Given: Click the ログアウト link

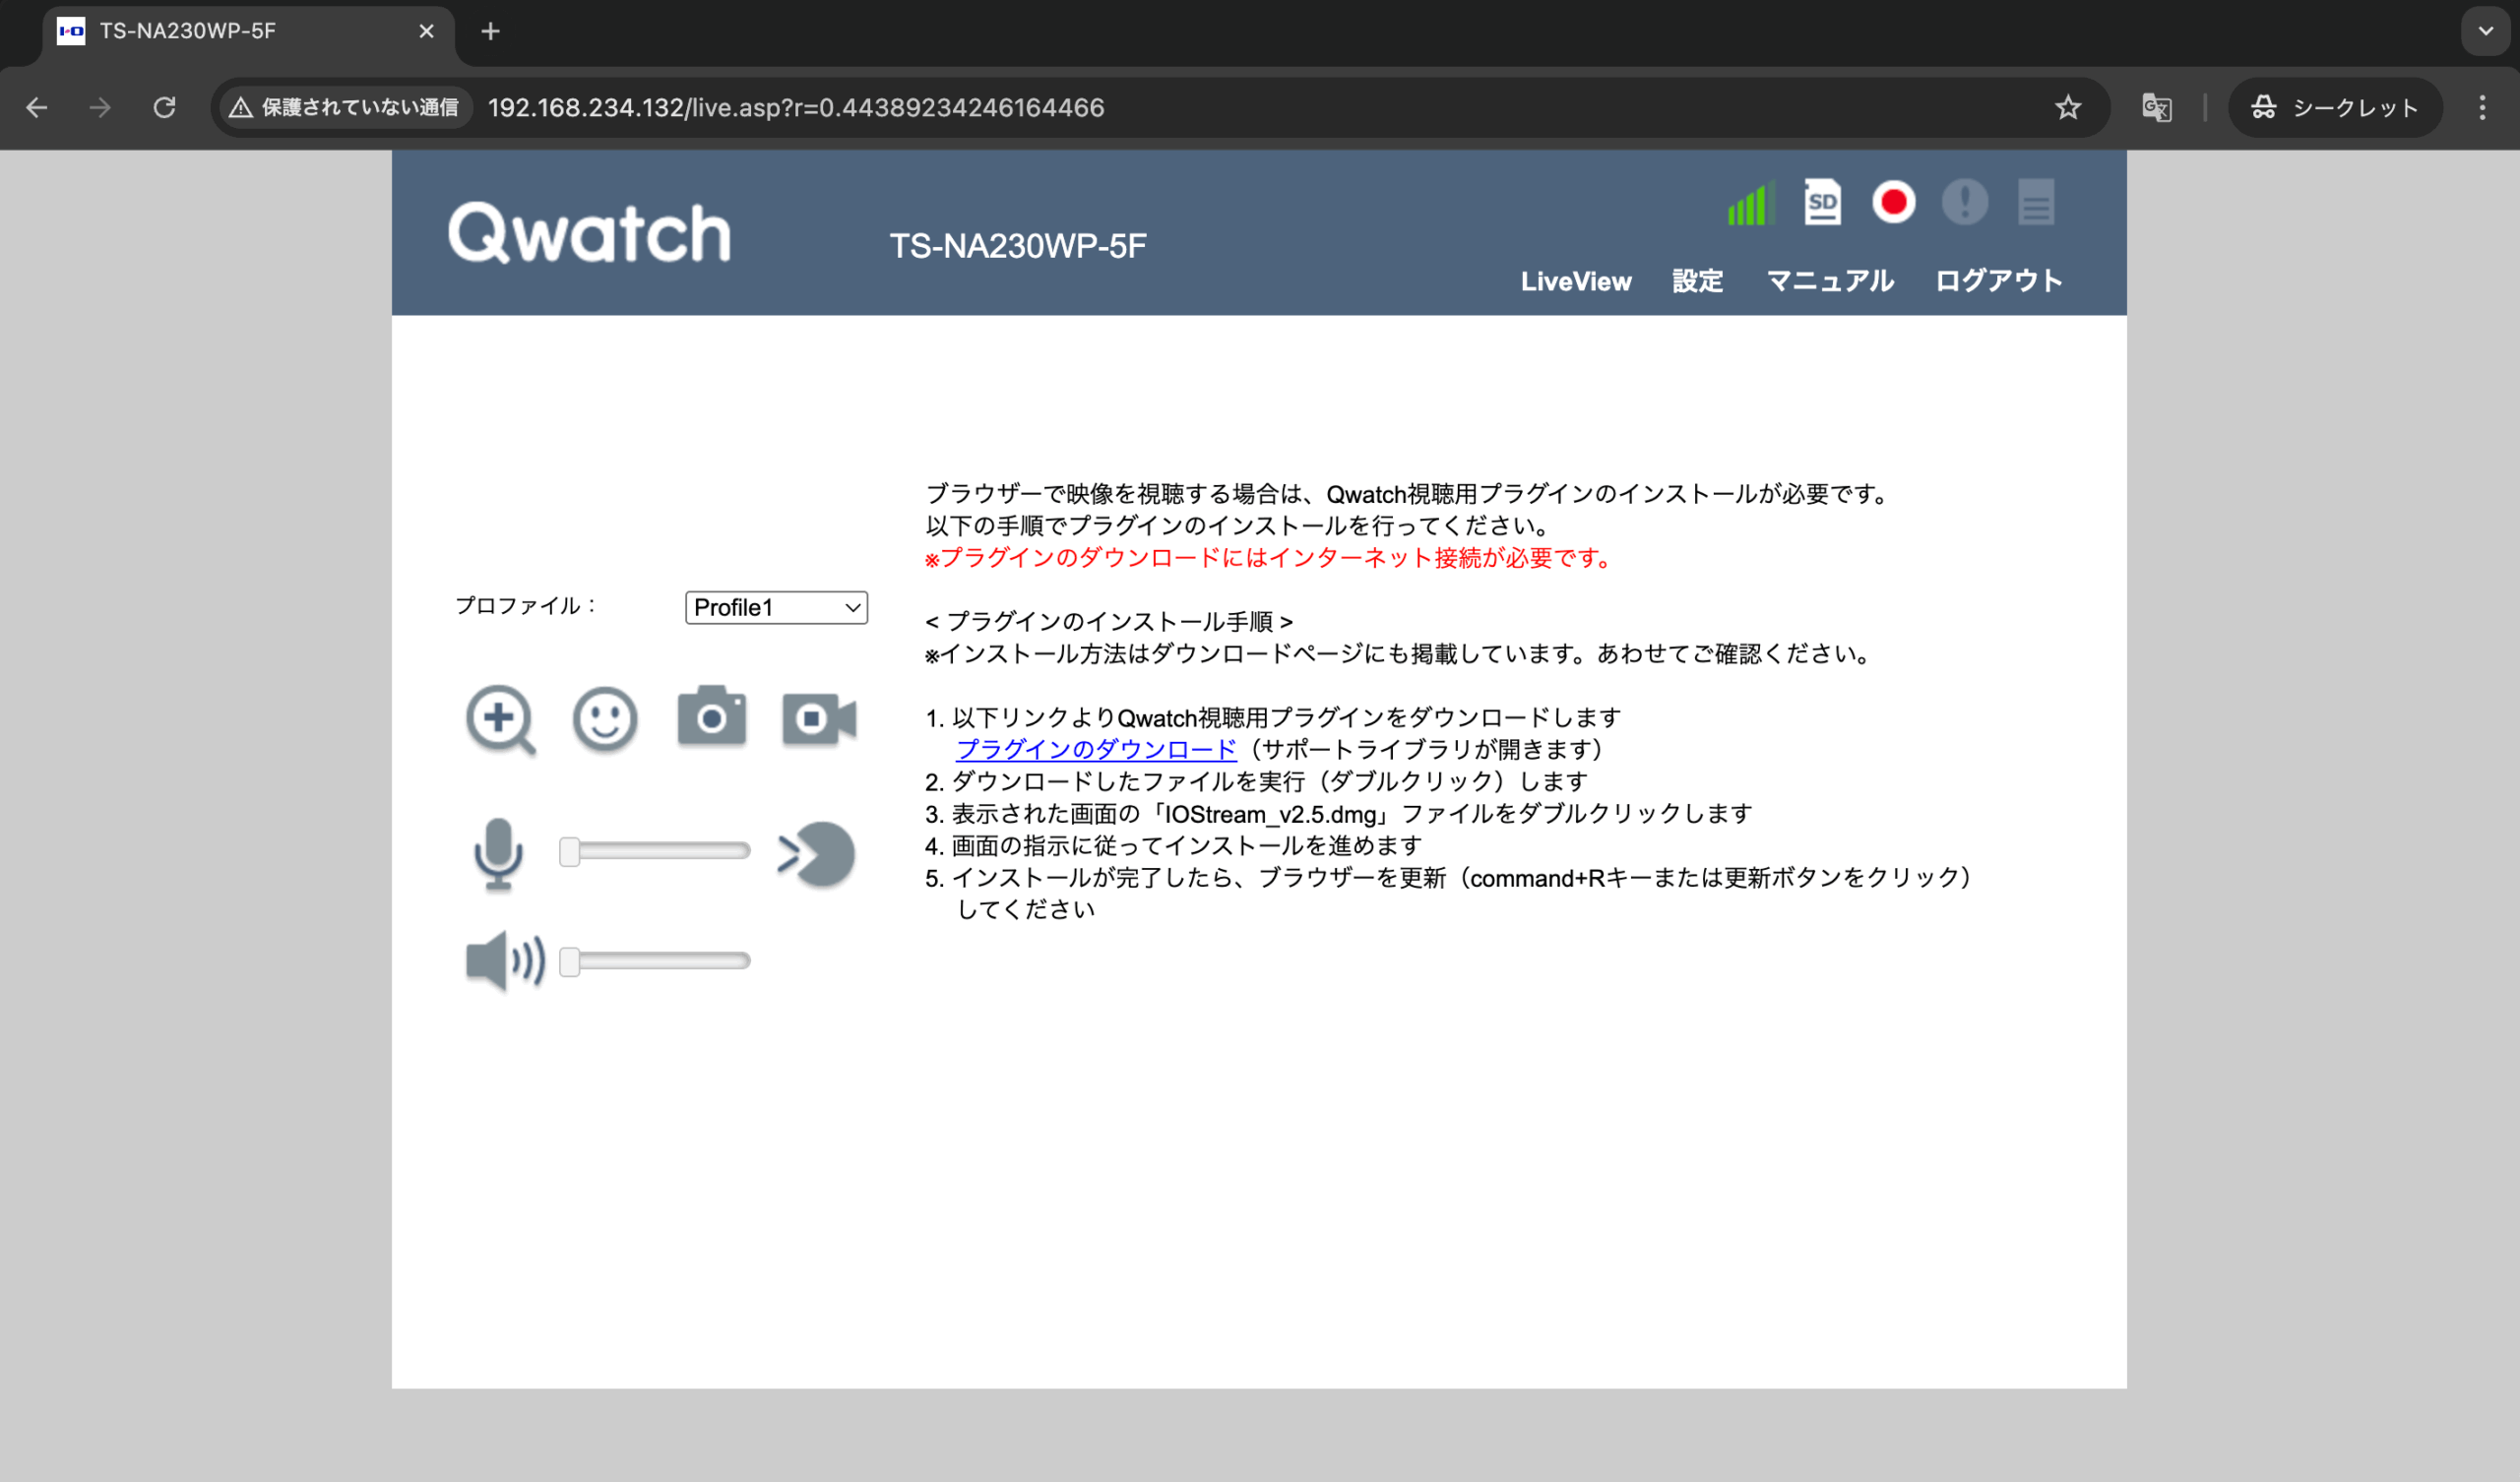Looking at the screenshot, I should (1998, 282).
